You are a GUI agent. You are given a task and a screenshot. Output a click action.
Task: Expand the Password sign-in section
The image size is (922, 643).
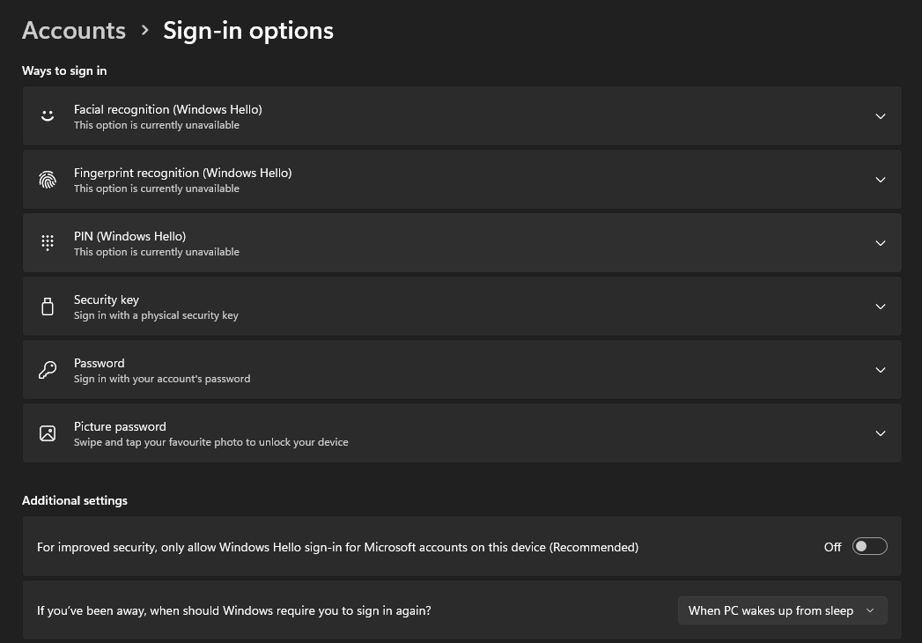coord(880,369)
